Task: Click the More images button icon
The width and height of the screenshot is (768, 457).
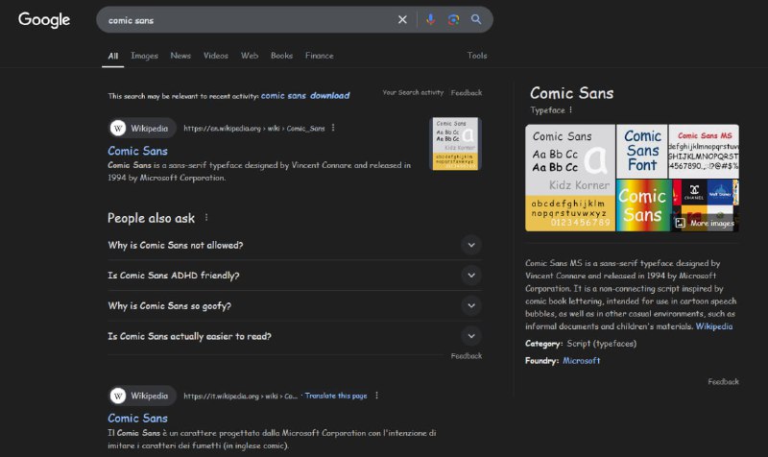Action: [x=681, y=223]
